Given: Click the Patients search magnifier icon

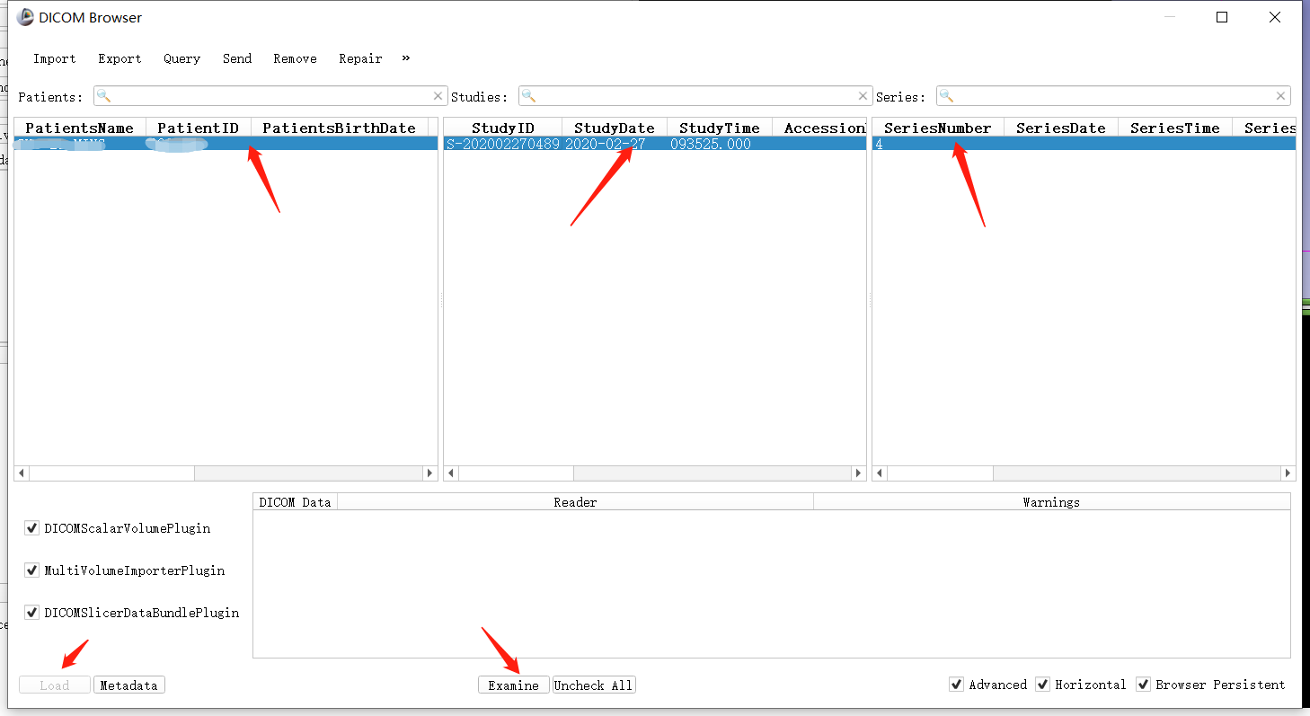Looking at the screenshot, I should pyautogui.click(x=103, y=96).
